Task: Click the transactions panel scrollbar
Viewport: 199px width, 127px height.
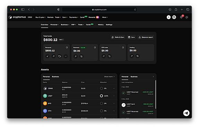Action: (x=156, y=94)
